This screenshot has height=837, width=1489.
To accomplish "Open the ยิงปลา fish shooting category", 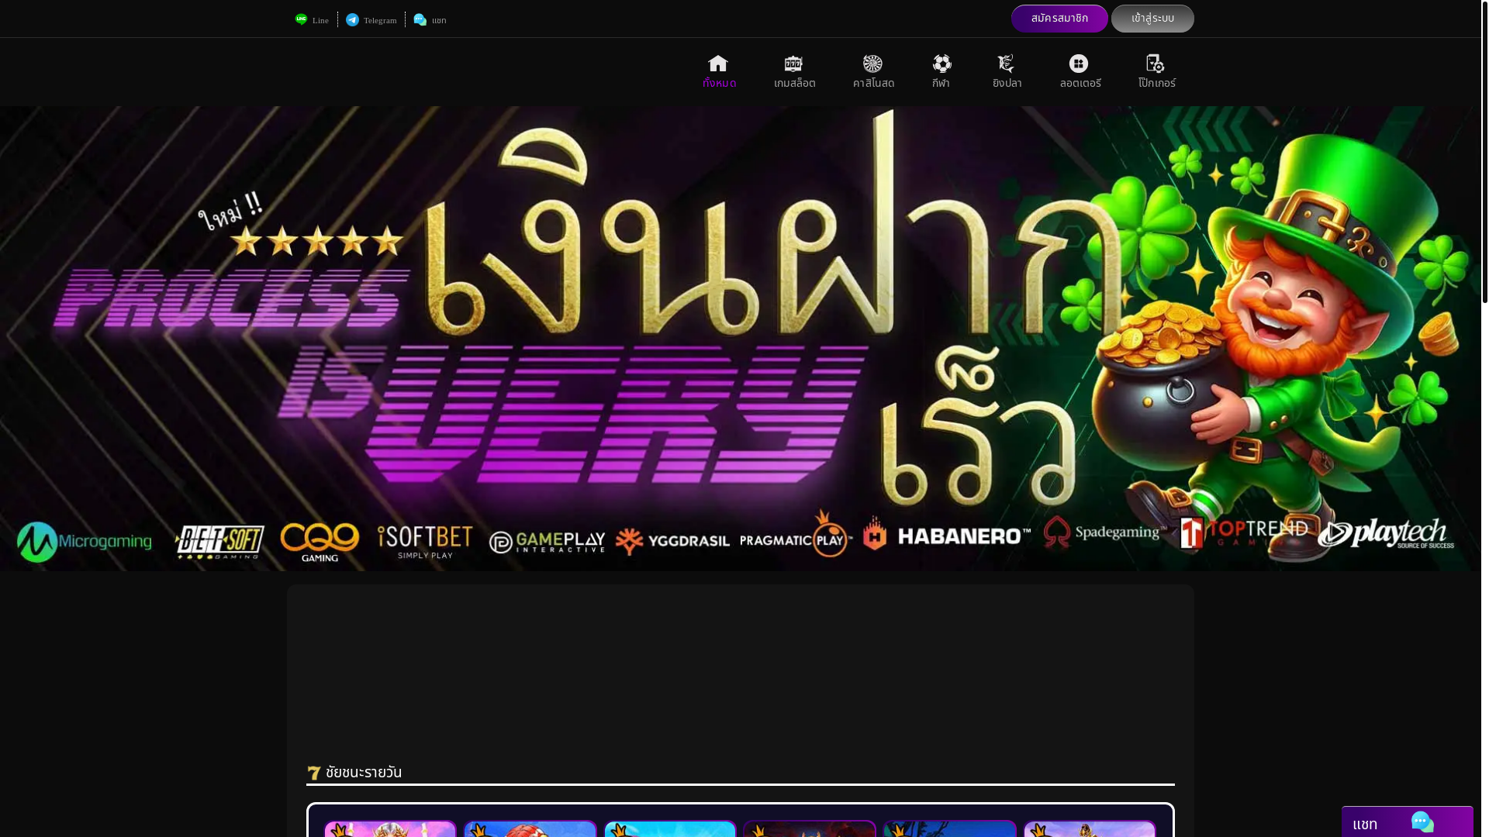I will 1007,72.
